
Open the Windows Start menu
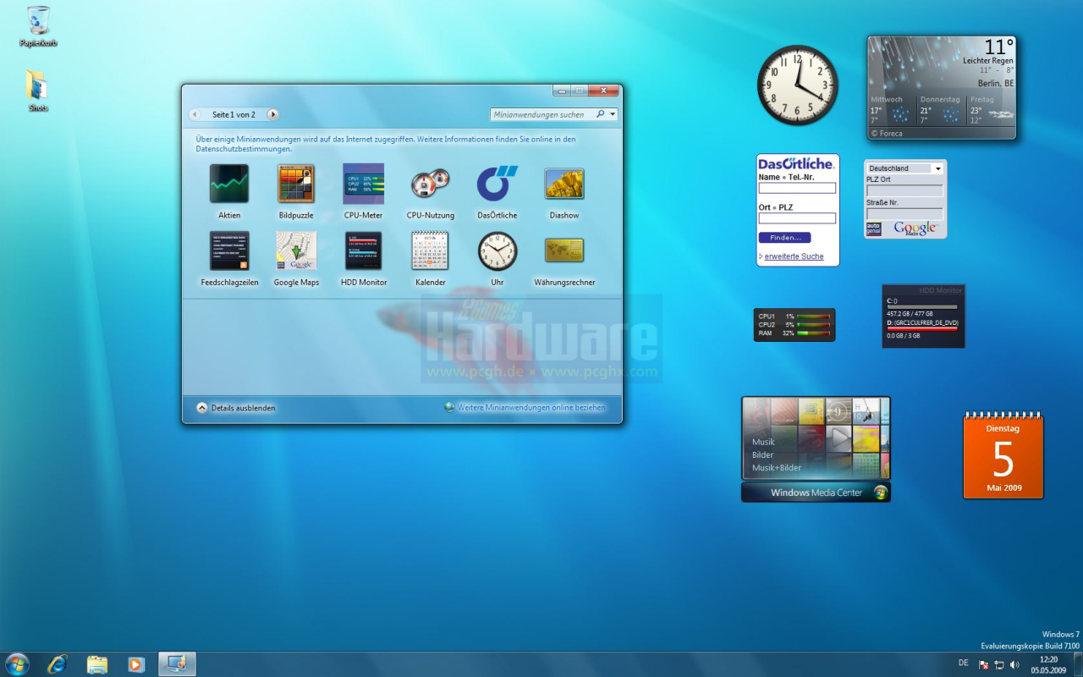[x=17, y=664]
